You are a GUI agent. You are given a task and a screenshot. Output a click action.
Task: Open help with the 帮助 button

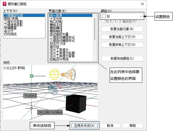tap(133, 126)
